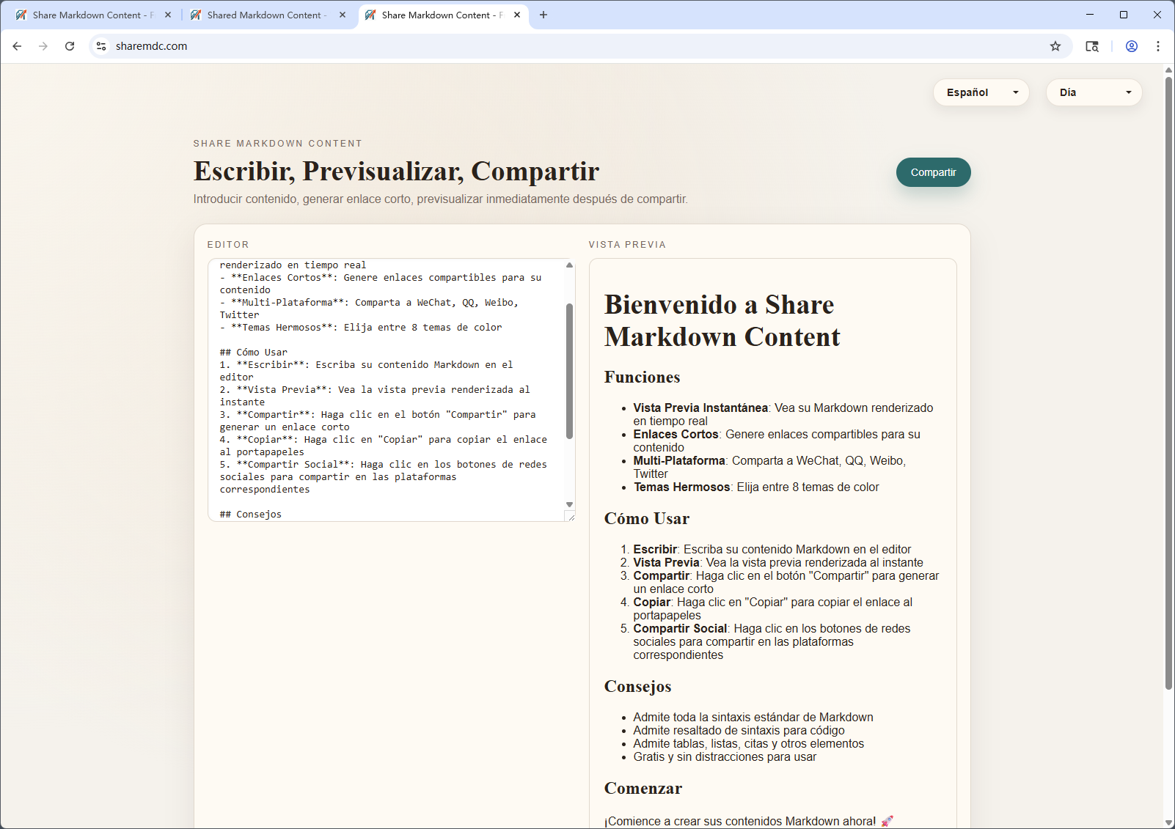The image size is (1175, 829).
Task: Open the Chrome profile icon
Action: click(1132, 46)
